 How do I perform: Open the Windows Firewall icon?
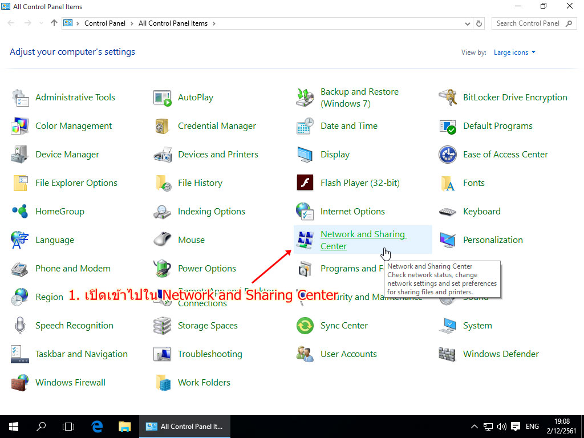(x=20, y=383)
